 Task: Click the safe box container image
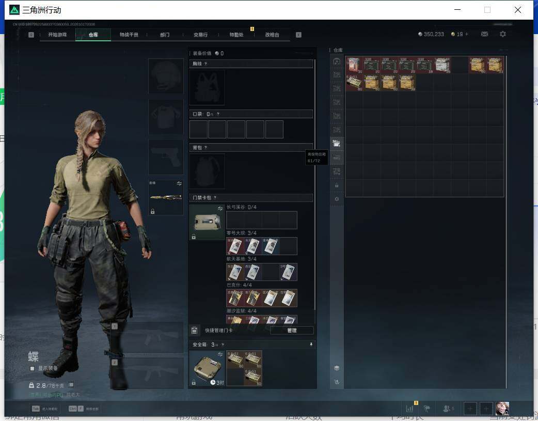(207, 368)
